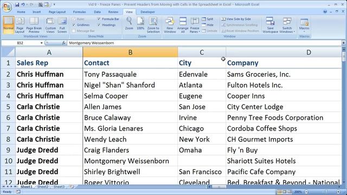This screenshot has width=347, height=195.
Task: Select row 5 header
Action: [8, 107]
